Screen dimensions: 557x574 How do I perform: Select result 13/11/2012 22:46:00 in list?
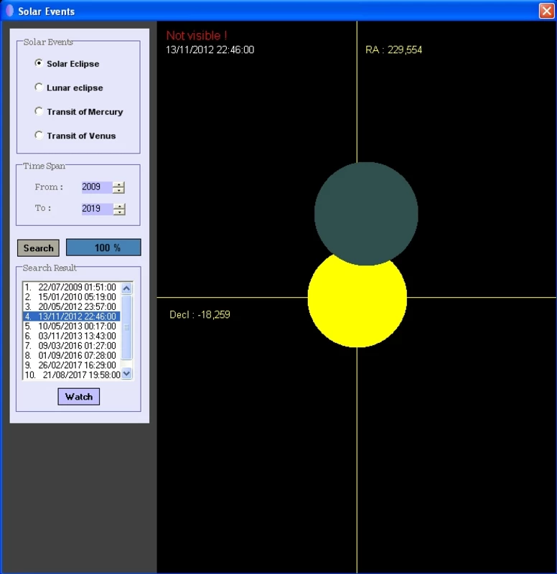point(71,316)
